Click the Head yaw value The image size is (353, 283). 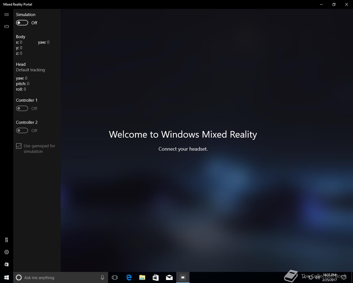click(x=26, y=78)
